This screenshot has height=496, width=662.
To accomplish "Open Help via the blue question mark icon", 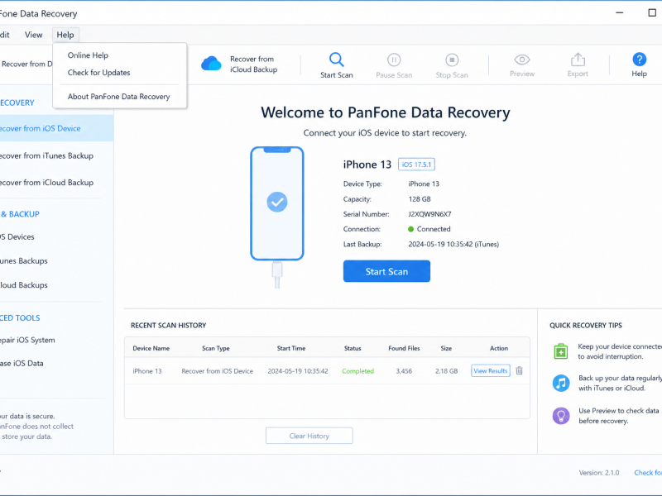I will pyautogui.click(x=639, y=60).
